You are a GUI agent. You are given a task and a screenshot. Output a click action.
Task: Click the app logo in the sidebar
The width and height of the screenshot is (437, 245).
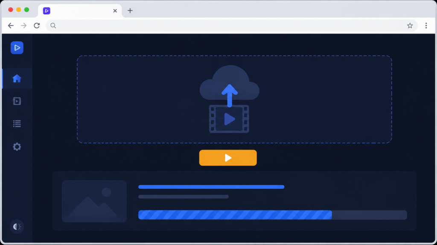(17, 48)
